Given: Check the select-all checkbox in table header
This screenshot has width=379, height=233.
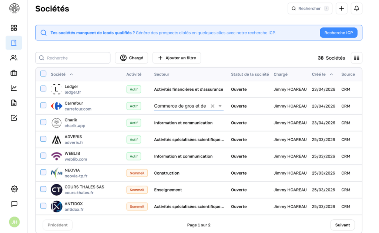Looking at the screenshot, I should pyautogui.click(x=43, y=74).
